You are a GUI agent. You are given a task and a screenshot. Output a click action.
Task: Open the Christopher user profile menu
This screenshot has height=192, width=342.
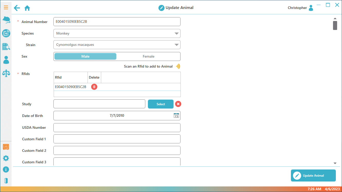[x=311, y=8]
